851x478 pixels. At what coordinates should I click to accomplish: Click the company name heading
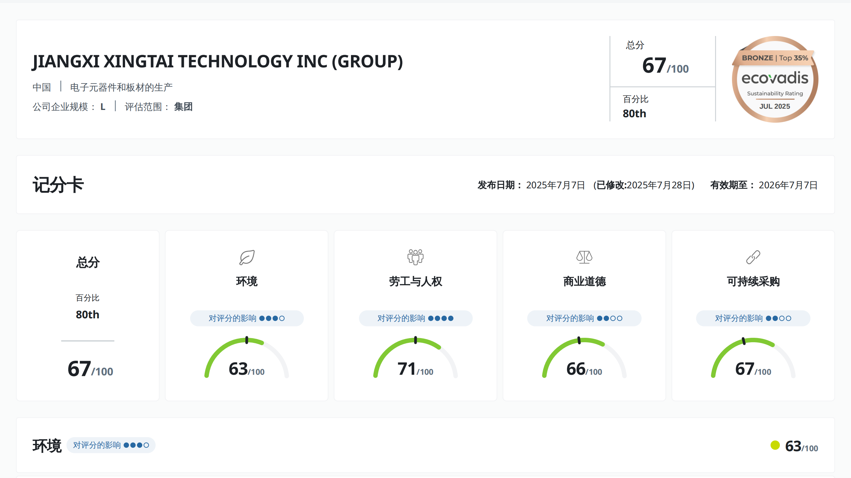pos(217,62)
